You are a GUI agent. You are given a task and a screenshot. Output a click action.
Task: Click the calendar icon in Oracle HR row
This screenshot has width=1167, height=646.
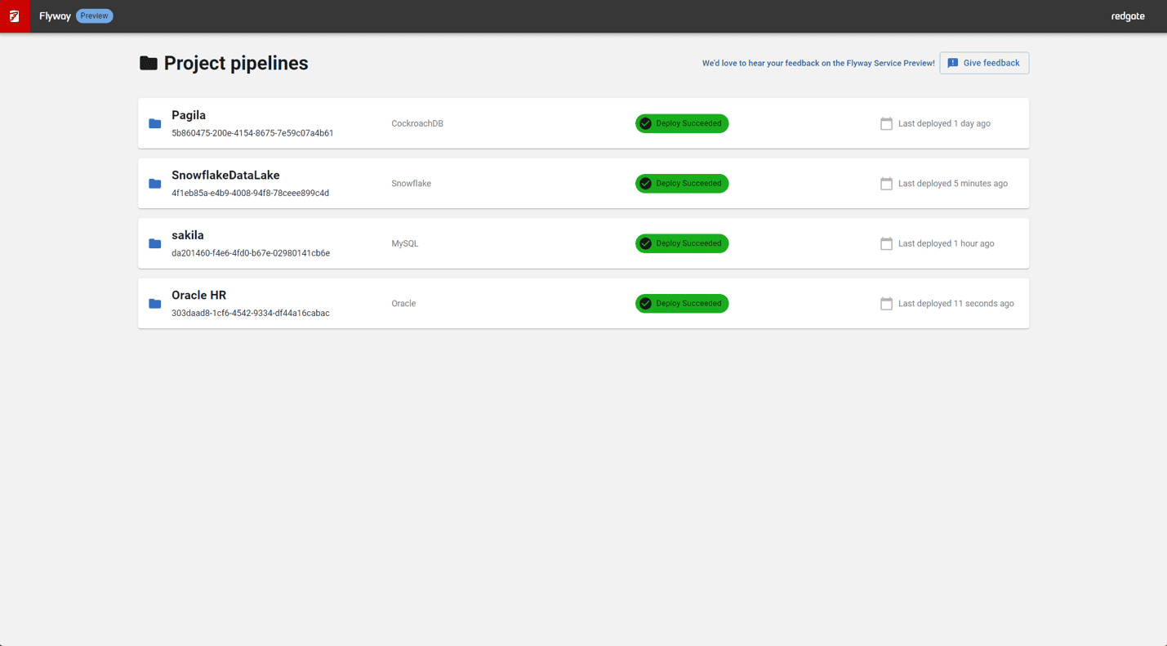pos(886,304)
